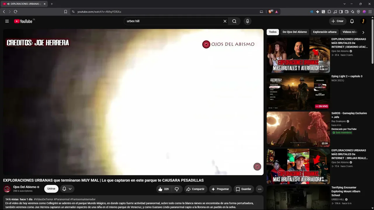Toggle the browser sidebar panel

(x=341, y=12)
